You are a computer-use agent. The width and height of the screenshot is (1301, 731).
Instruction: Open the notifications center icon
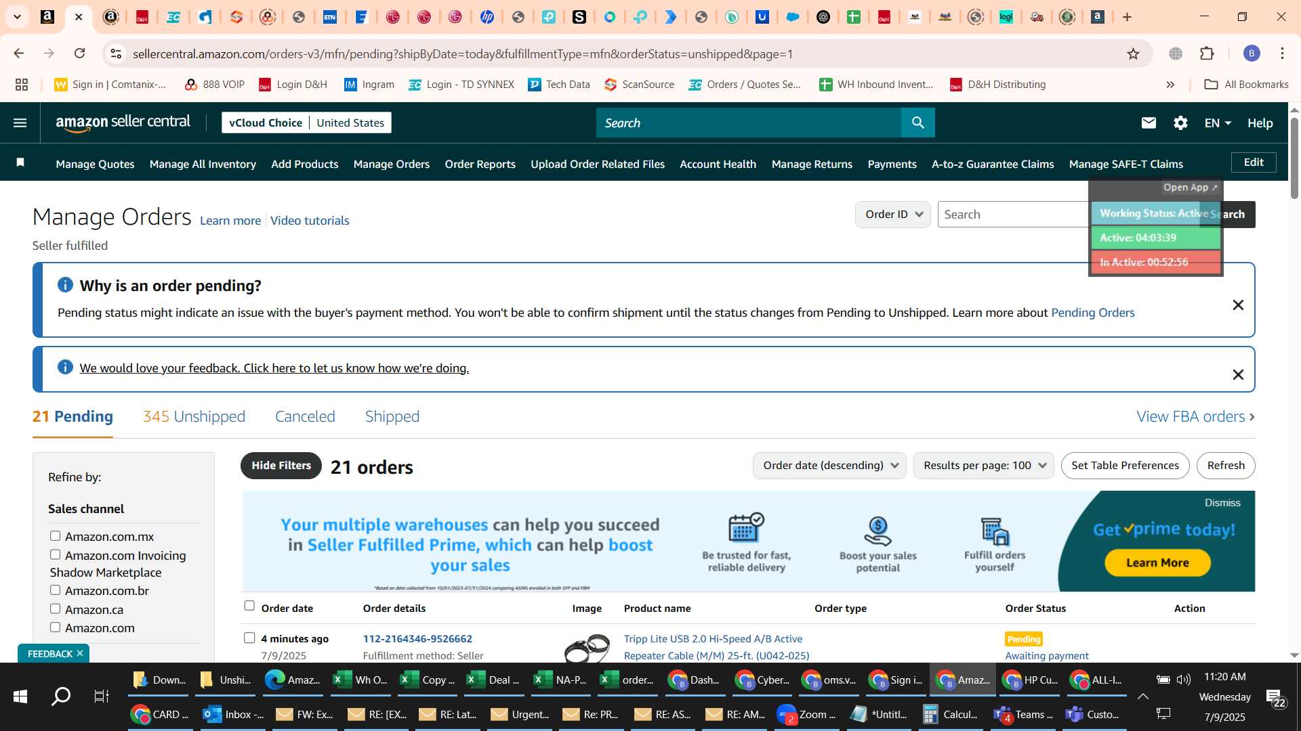(x=1275, y=697)
